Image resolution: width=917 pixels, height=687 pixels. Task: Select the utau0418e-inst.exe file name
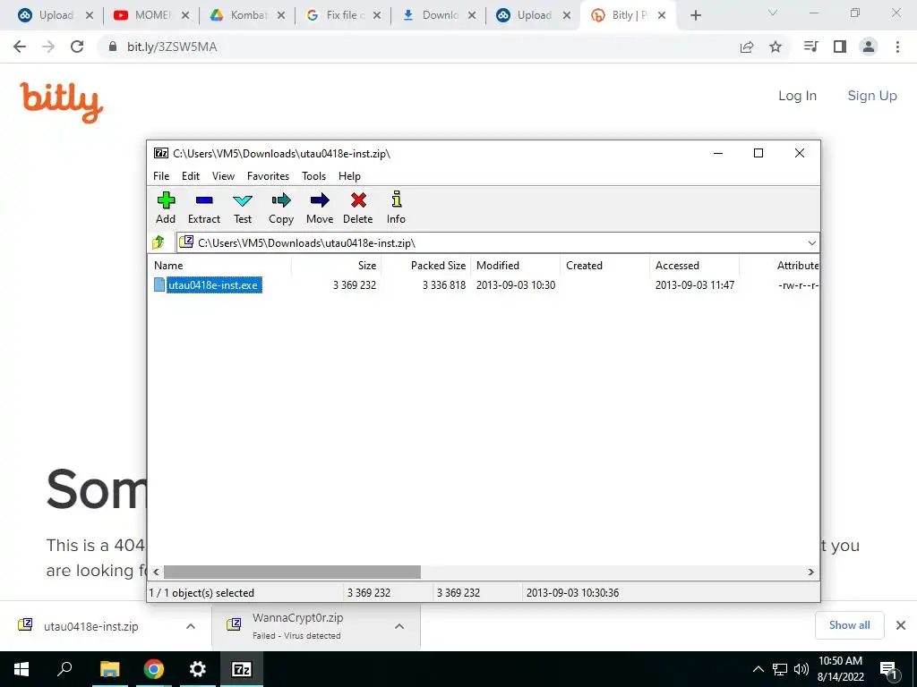(x=213, y=285)
